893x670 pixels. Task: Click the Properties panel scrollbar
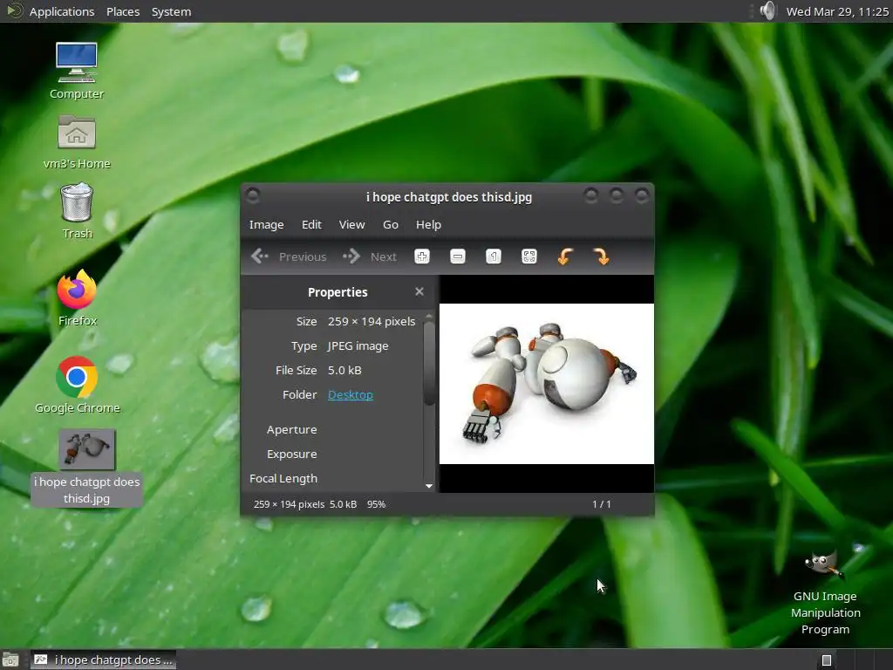pos(429,363)
